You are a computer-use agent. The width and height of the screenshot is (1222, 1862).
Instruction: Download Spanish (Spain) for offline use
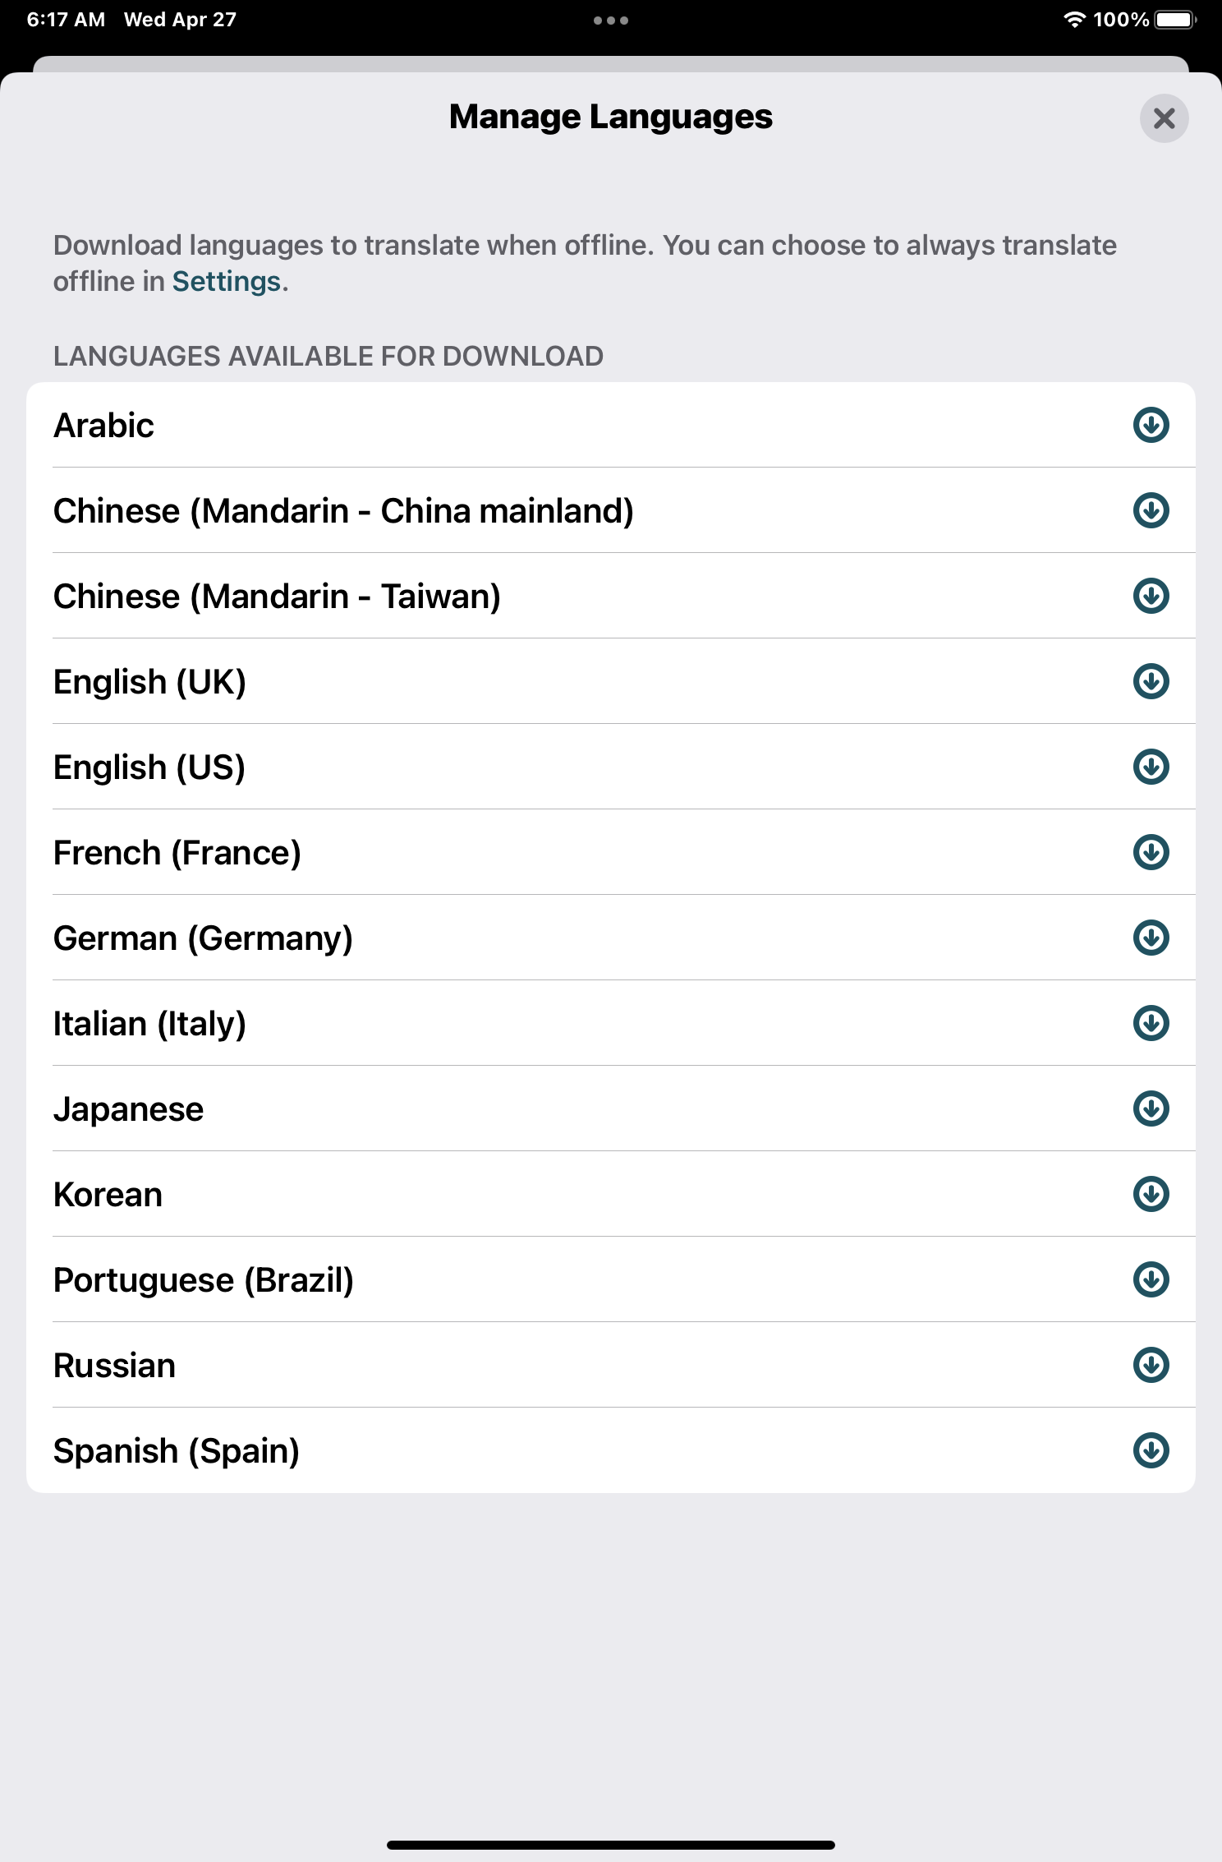[1151, 1451]
